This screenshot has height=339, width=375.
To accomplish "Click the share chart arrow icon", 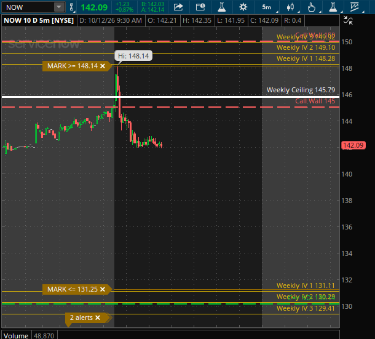I will 178,7.
